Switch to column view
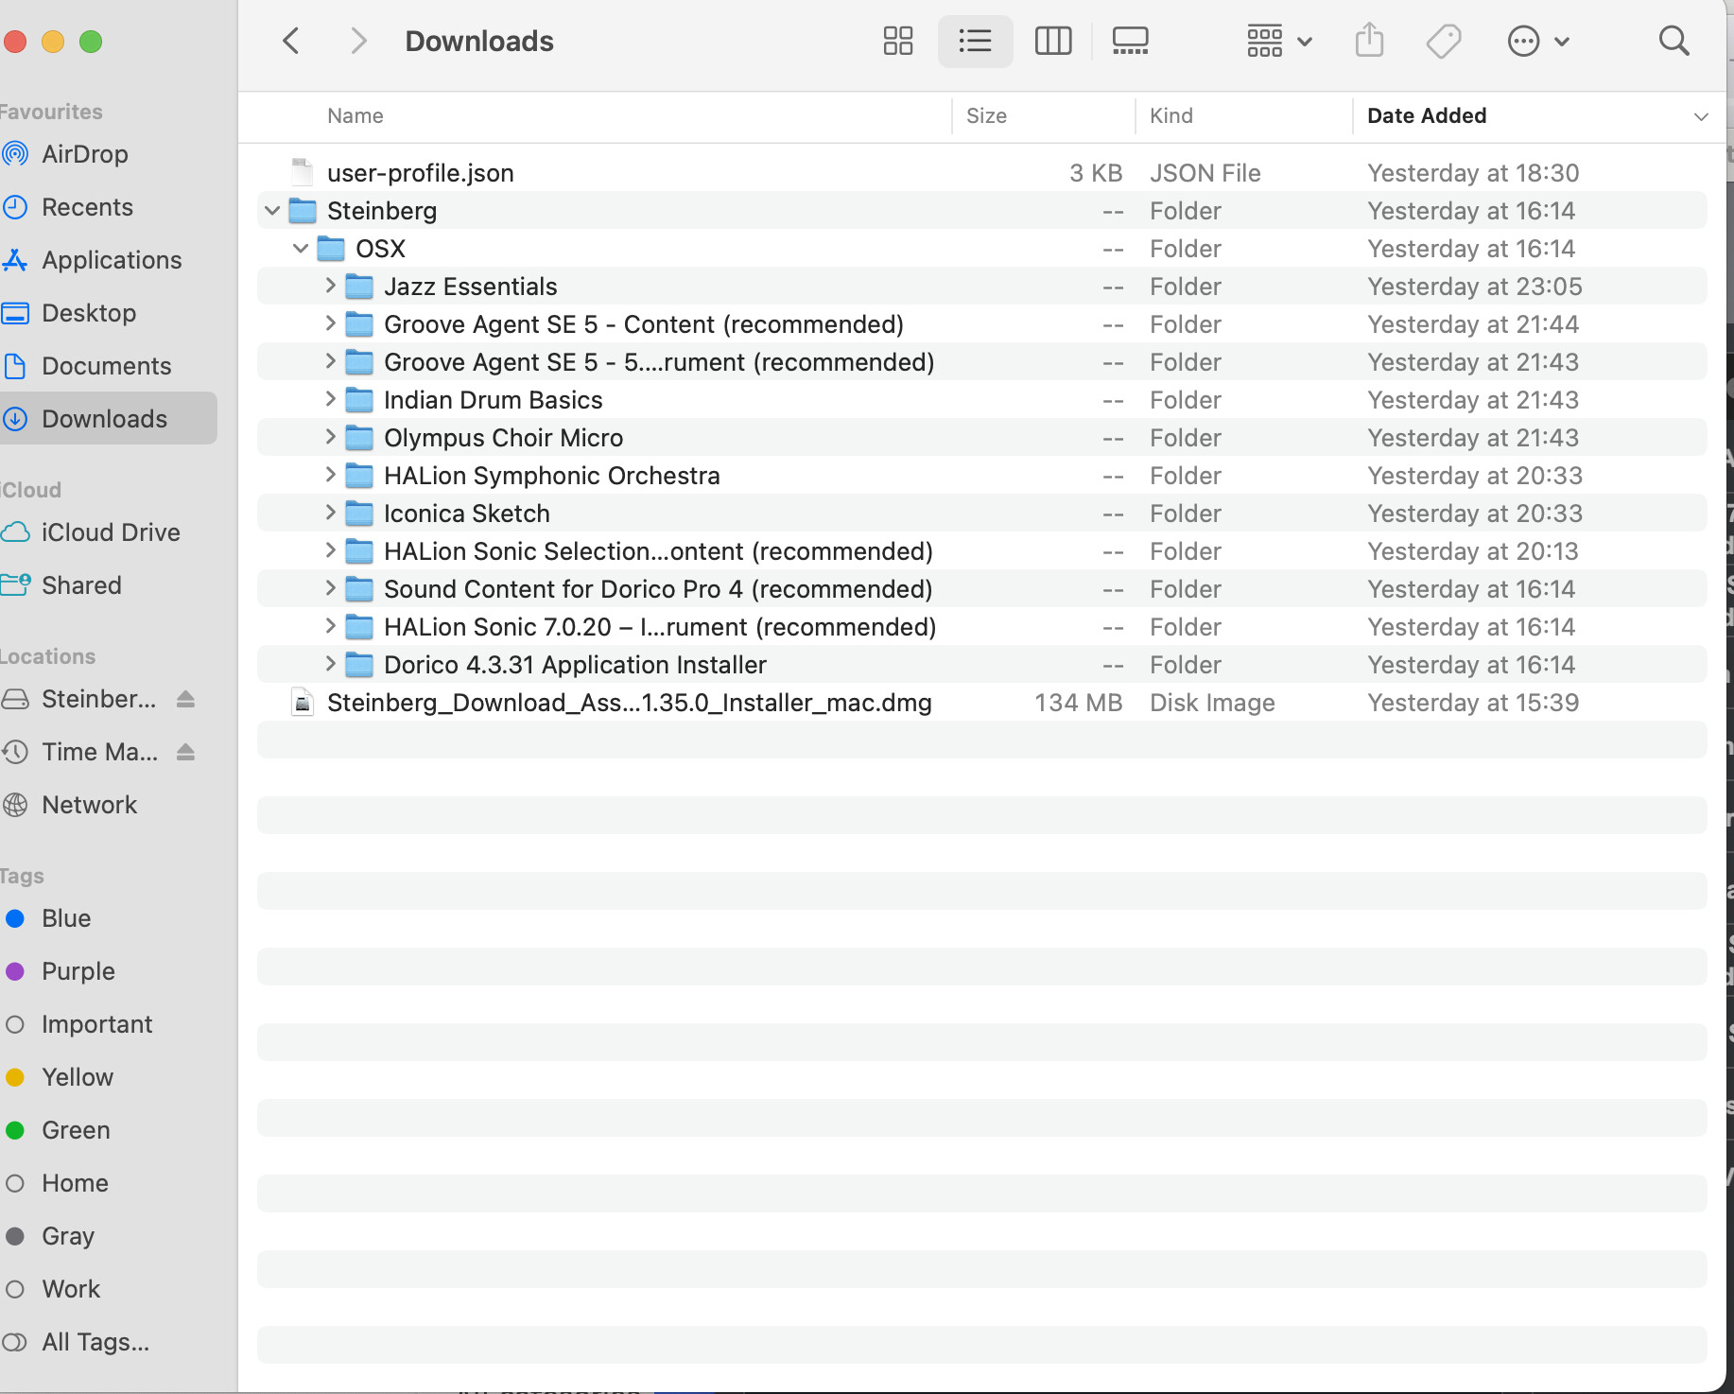 (x=1052, y=41)
